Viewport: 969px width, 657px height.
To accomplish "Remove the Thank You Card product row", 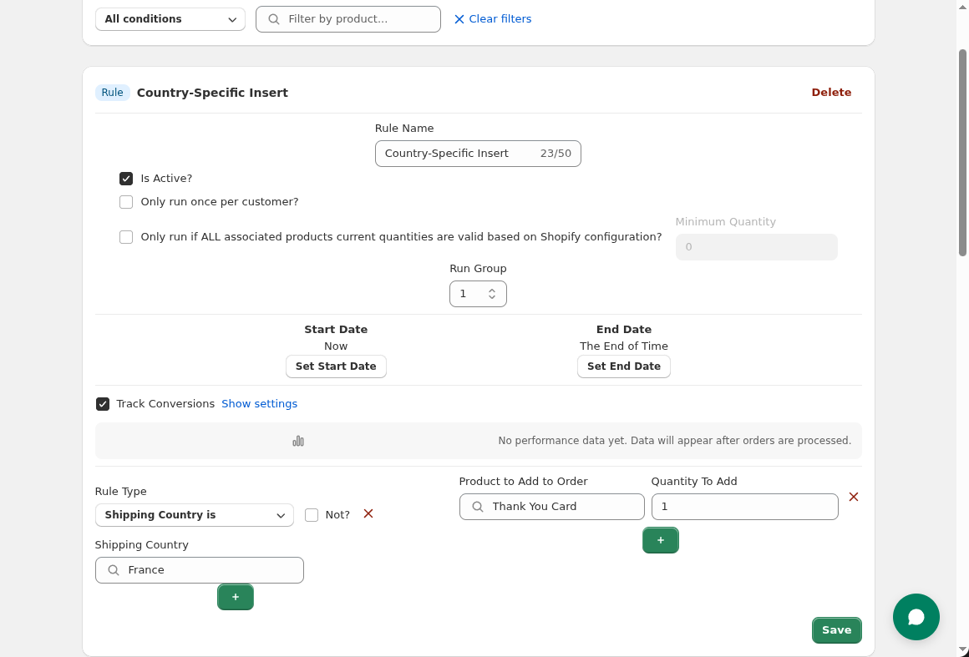I will tap(854, 497).
